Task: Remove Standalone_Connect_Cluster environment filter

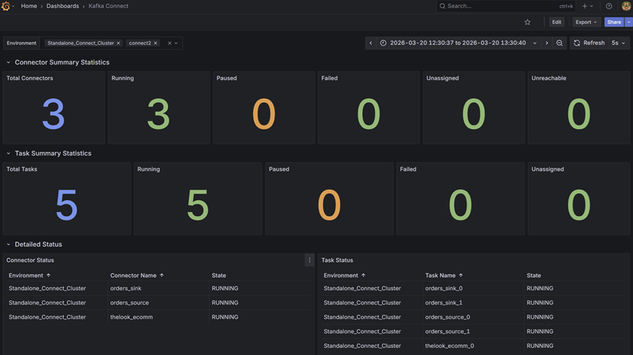Action: tap(118, 43)
